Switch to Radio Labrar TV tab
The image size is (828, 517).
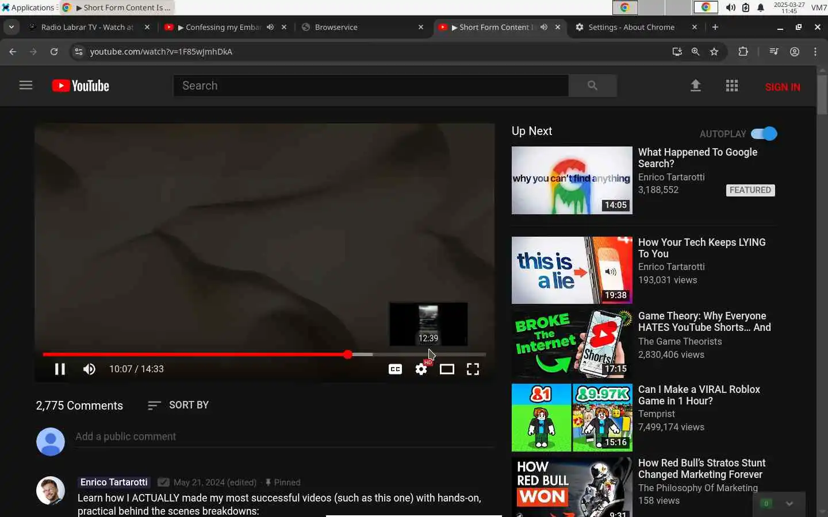pos(87,27)
